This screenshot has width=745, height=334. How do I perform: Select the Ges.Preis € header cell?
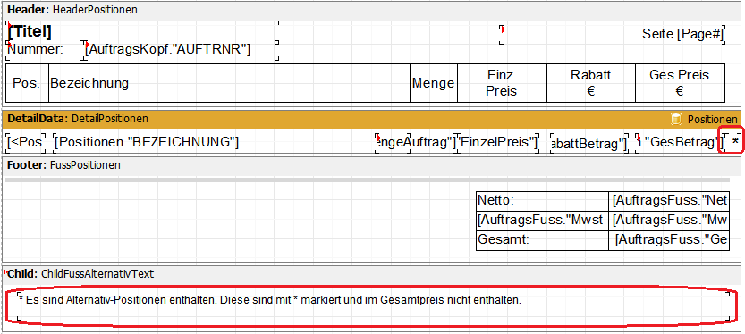click(x=680, y=83)
